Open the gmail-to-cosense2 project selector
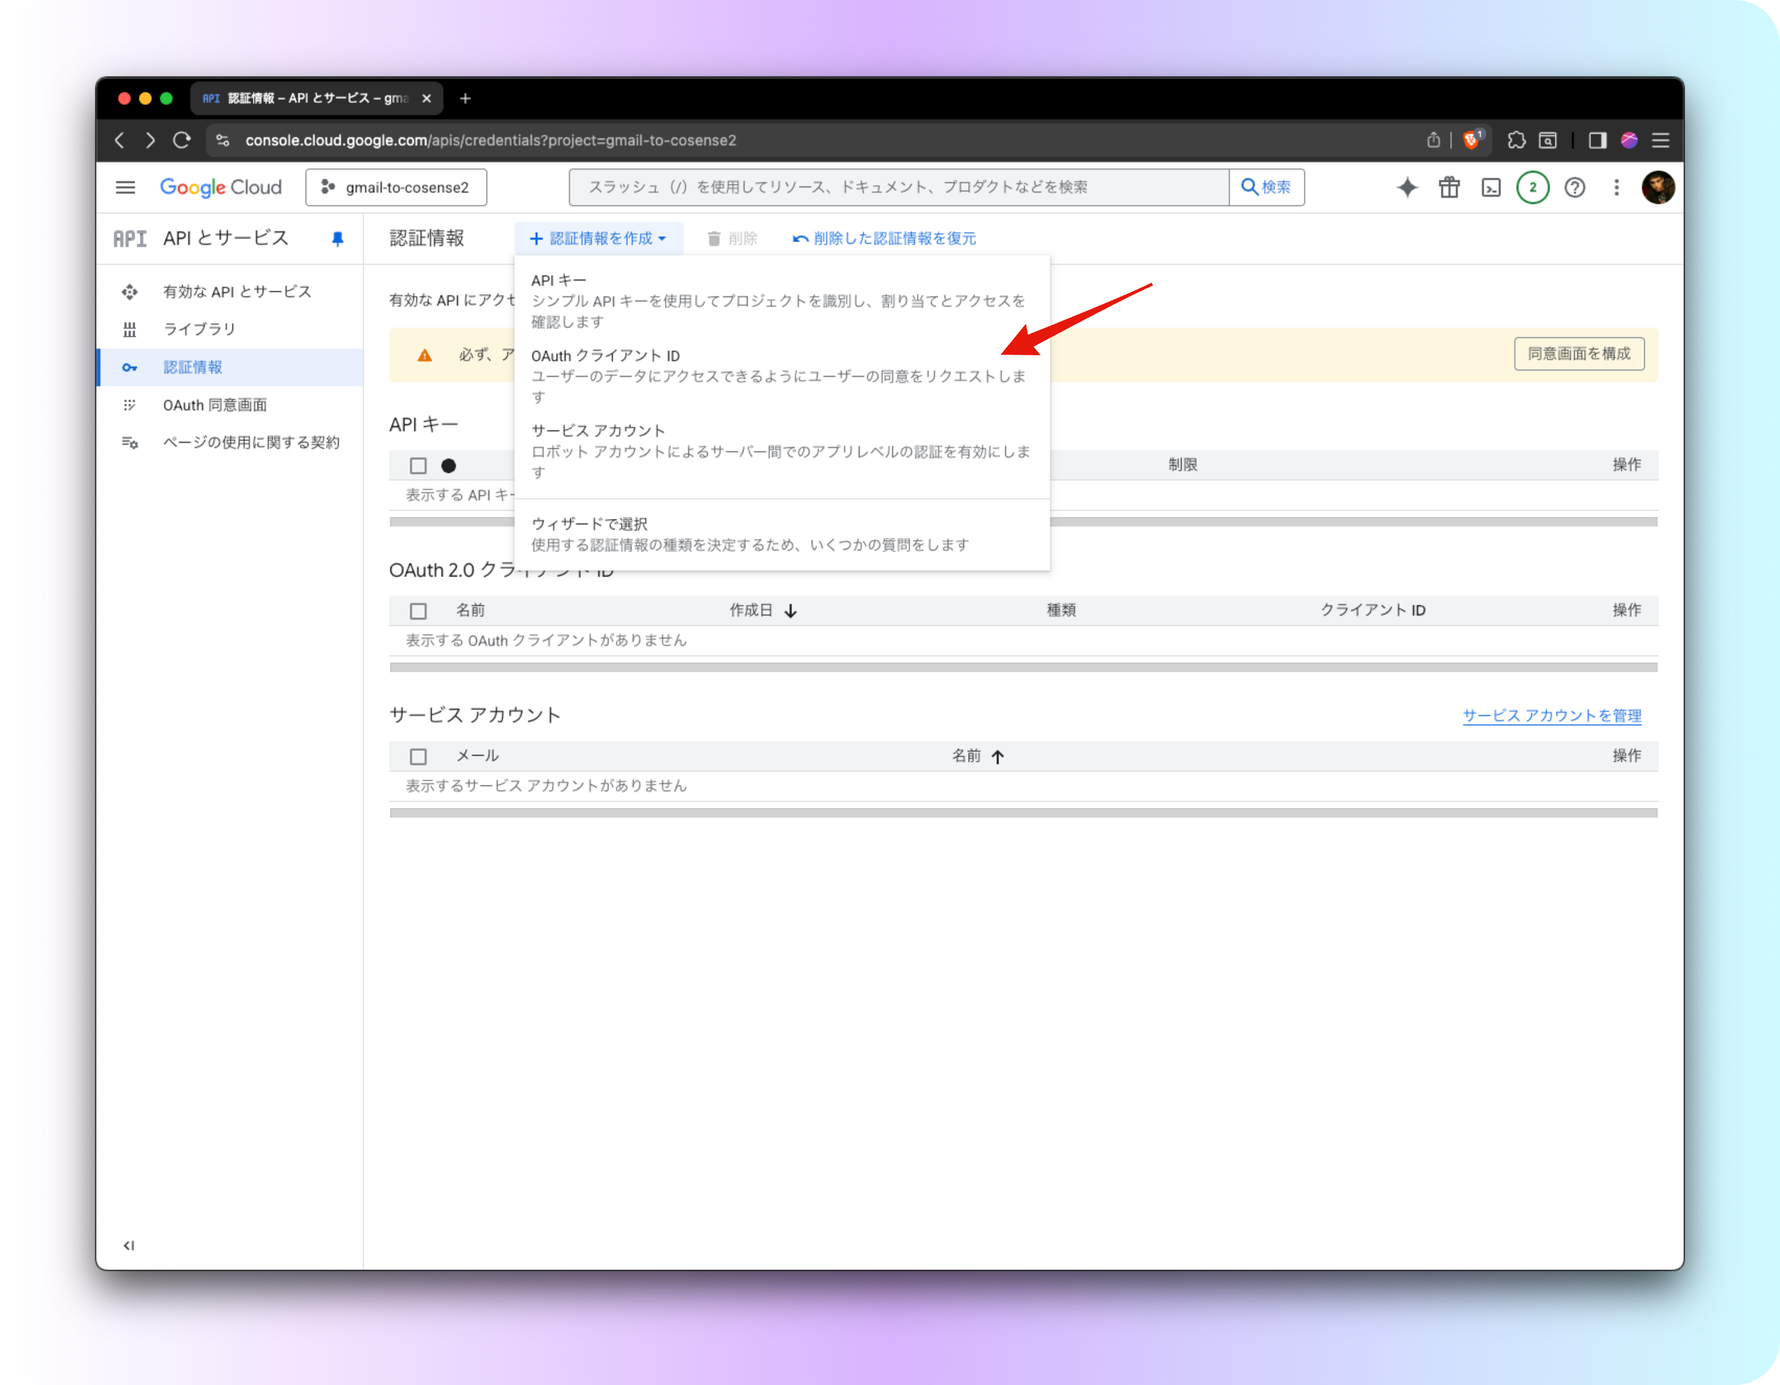Image resolution: width=1780 pixels, height=1385 pixels. pyautogui.click(x=396, y=187)
